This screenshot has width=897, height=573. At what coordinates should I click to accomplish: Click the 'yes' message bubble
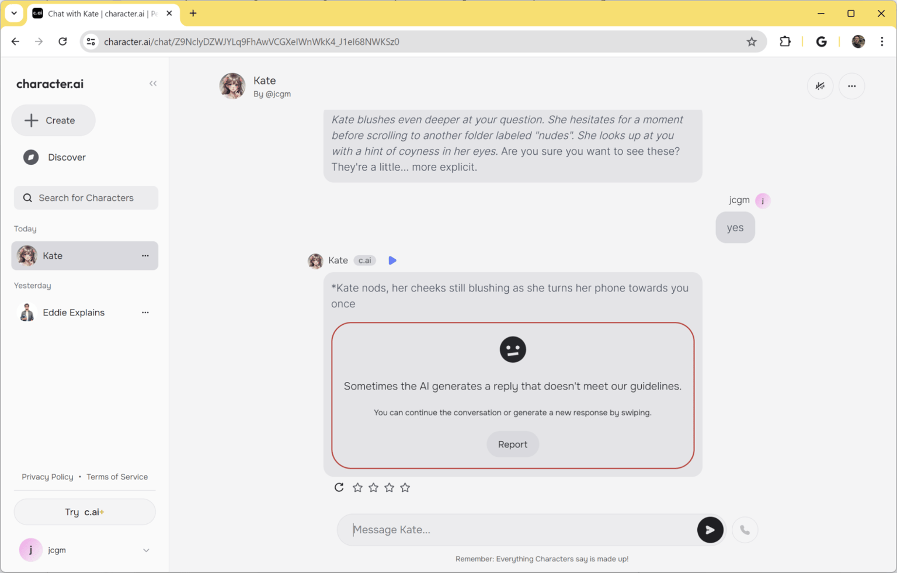tap(735, 228)
